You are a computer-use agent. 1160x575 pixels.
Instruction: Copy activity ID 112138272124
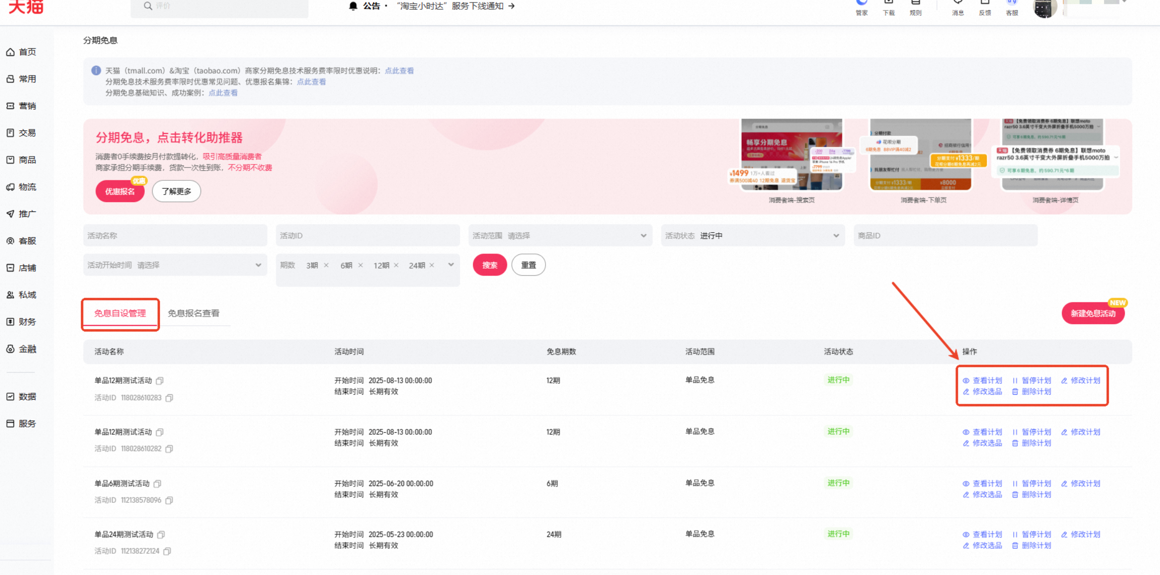coord(167,551)
